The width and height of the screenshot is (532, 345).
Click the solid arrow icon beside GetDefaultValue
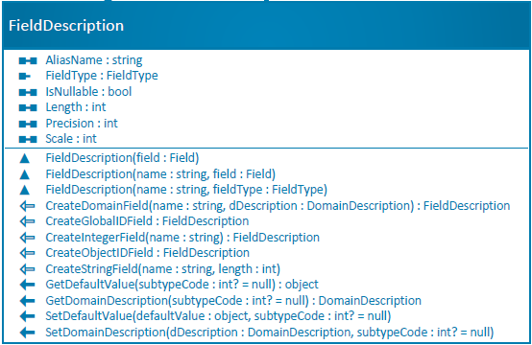[27, 285]
